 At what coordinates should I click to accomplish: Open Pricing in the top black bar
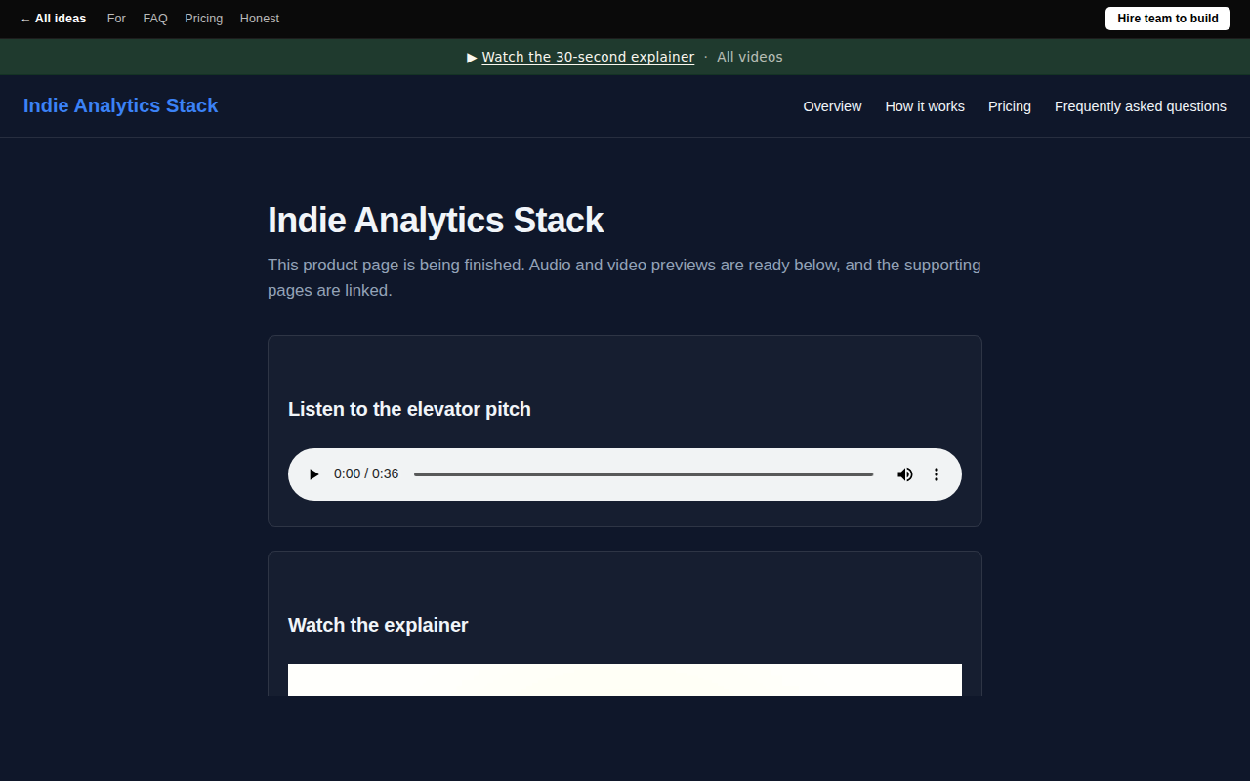(x=203, y=19)
